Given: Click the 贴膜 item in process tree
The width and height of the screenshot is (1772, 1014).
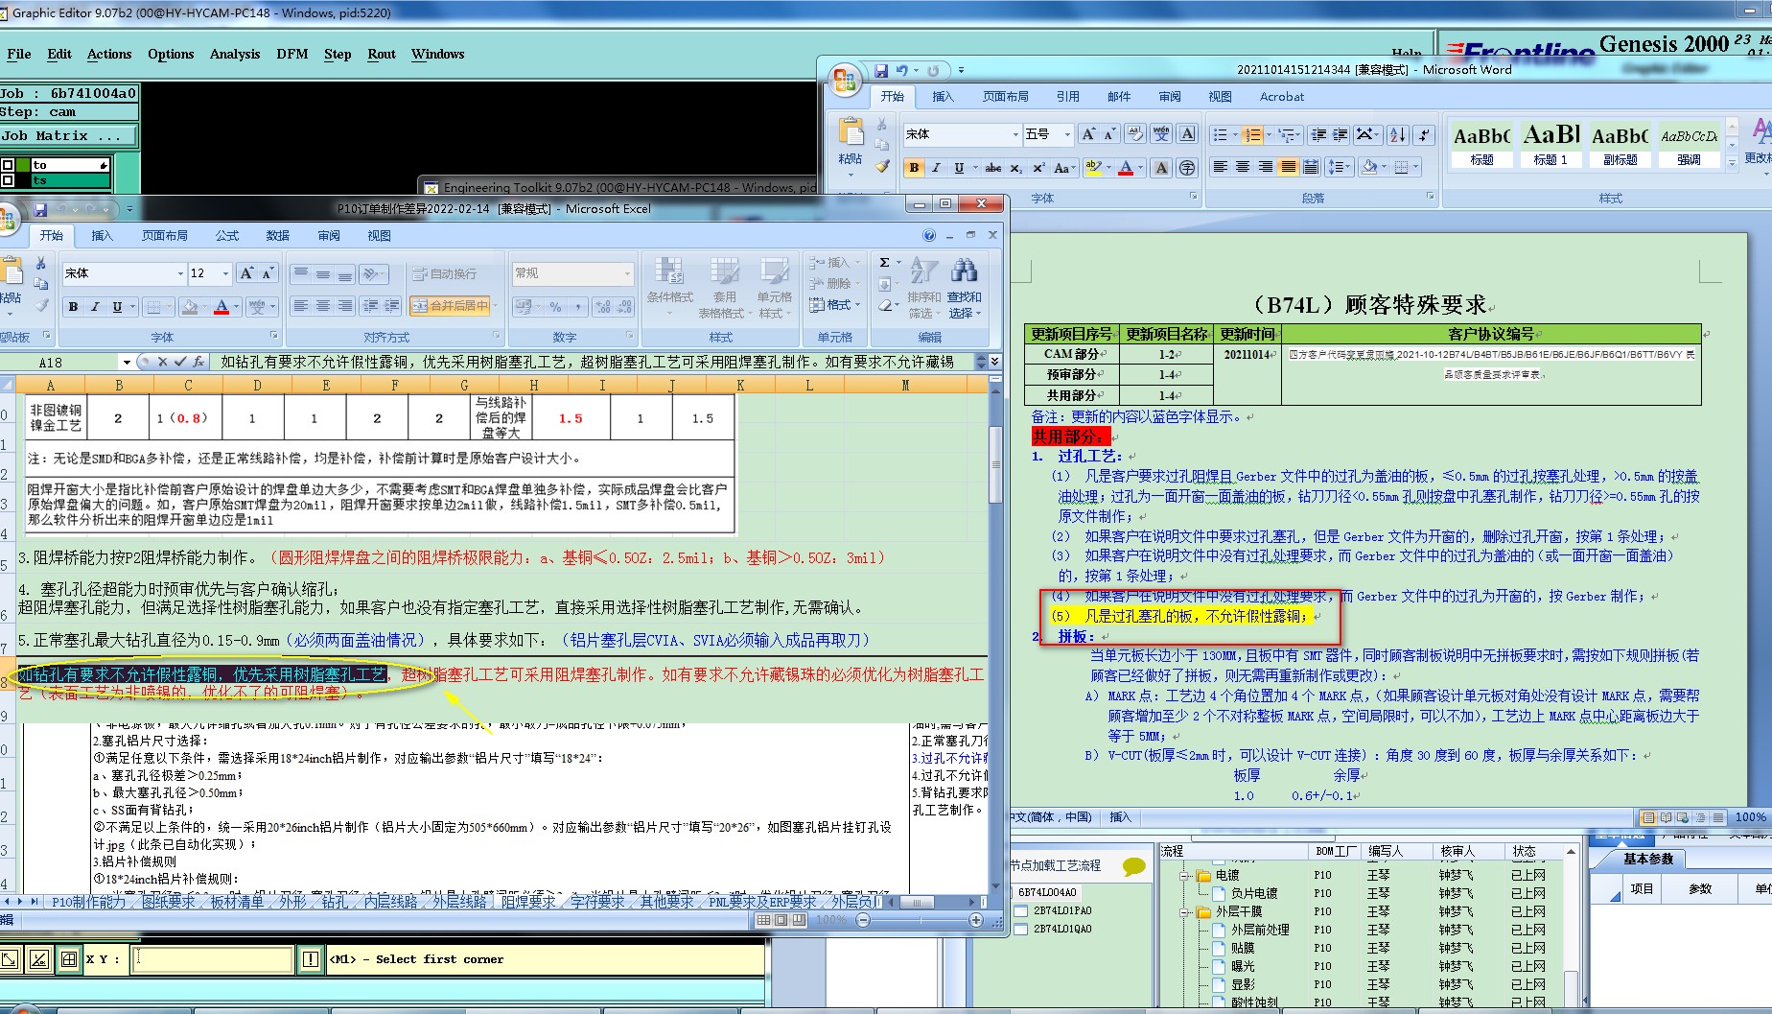Looking at the screenshot, I should [1242, 948].
